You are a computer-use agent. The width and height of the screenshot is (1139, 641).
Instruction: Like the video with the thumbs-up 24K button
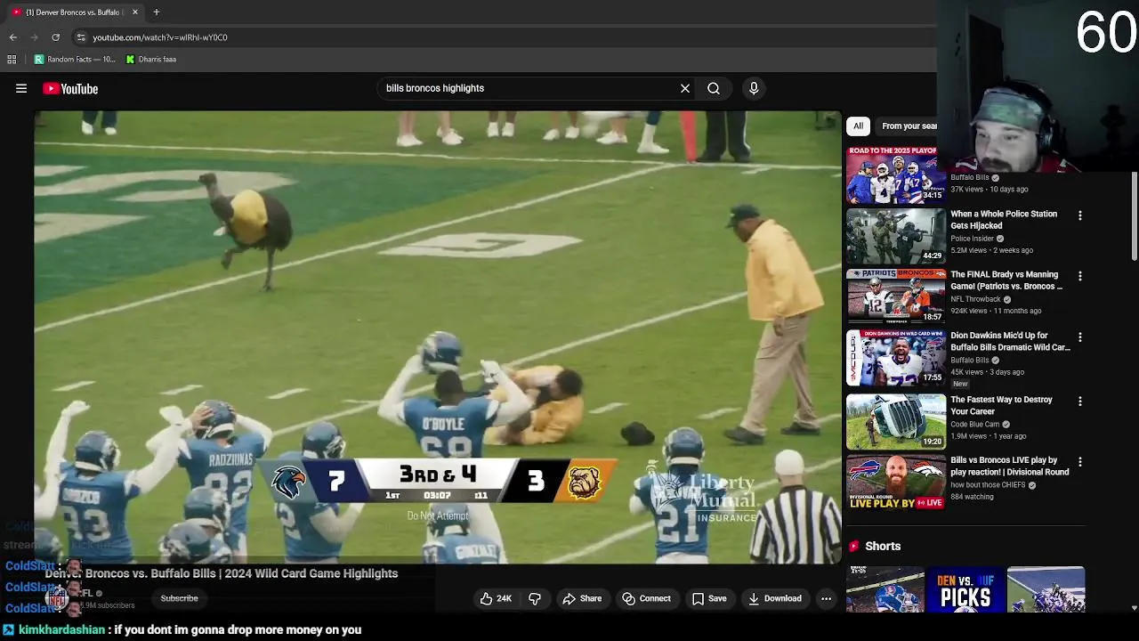tap(496, 598)
